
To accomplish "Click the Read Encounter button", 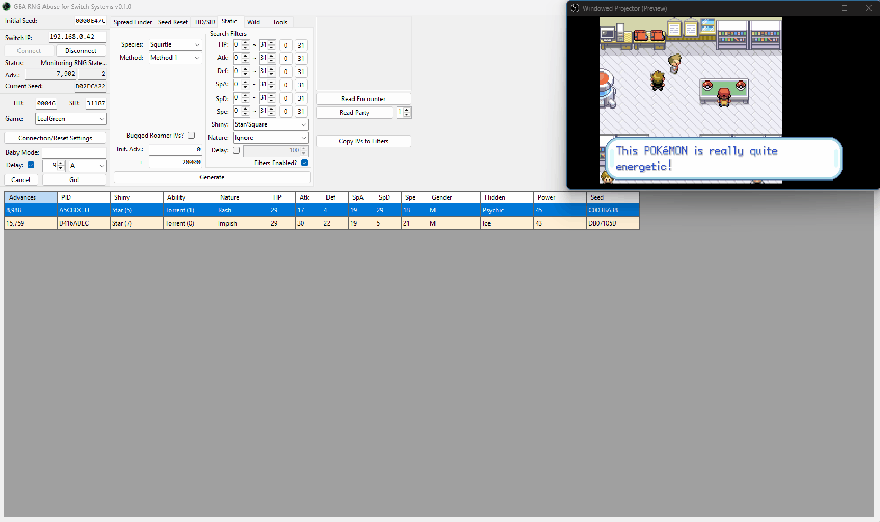I will click(x=364, y=99).
